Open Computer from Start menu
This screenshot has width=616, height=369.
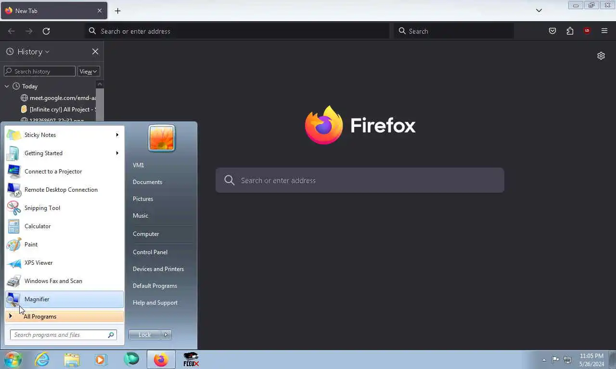click(x=146, y=234)
